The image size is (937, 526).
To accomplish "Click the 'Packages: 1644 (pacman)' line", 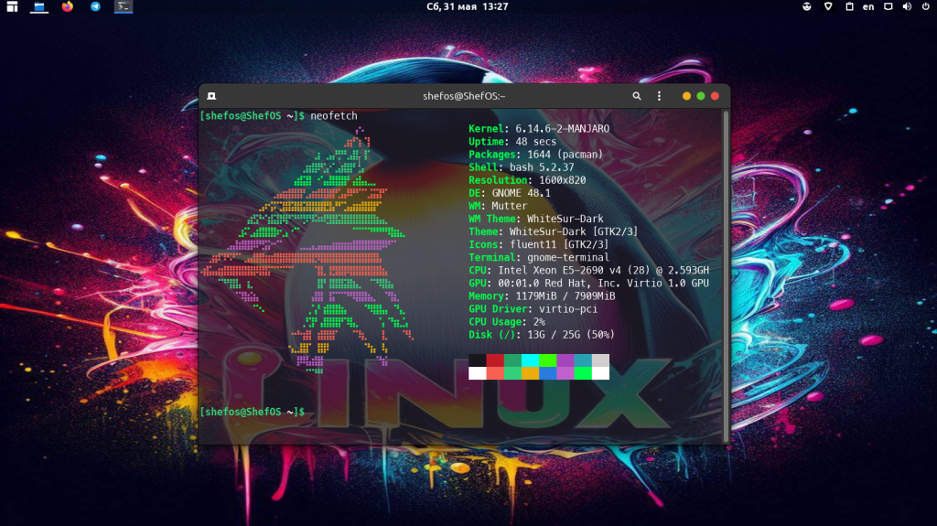I will pos(536,155).
